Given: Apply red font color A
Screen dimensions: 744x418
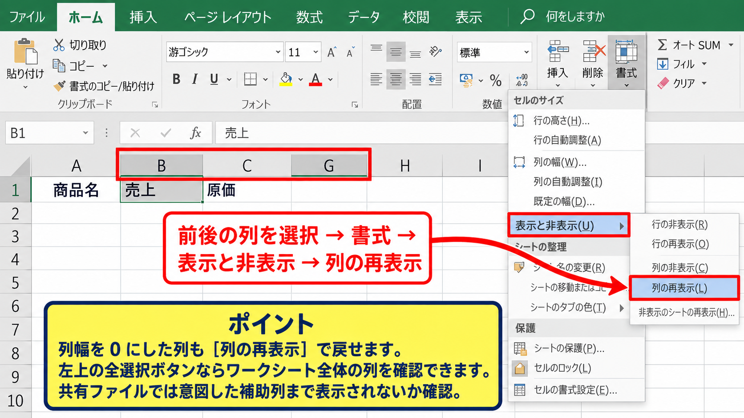Looking at the screenshot, I should 315,80.
